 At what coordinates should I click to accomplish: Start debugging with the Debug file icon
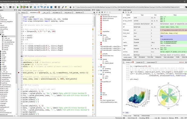35,7
